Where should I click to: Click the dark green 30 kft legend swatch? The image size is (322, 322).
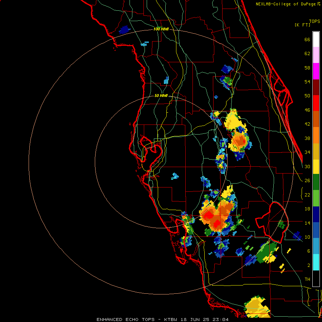[x=316, y=182]
